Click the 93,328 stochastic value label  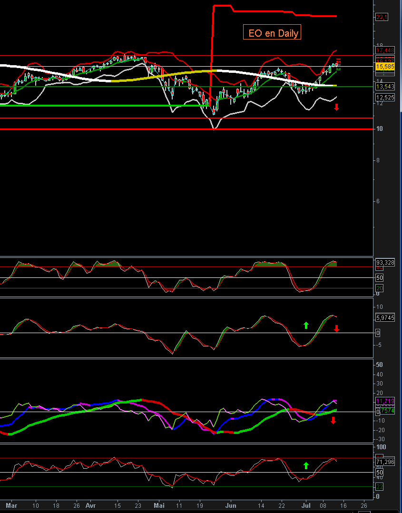tap(385, 262)
